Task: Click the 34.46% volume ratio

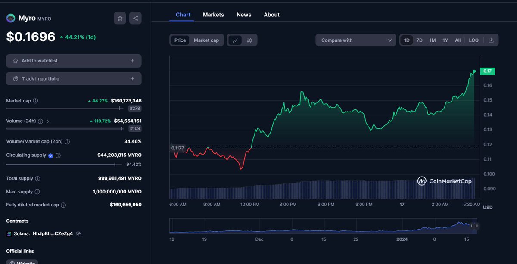Action: click(133, 141)
